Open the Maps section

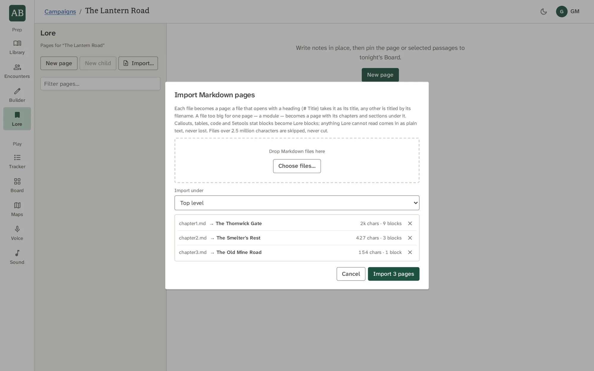[17, 210]
